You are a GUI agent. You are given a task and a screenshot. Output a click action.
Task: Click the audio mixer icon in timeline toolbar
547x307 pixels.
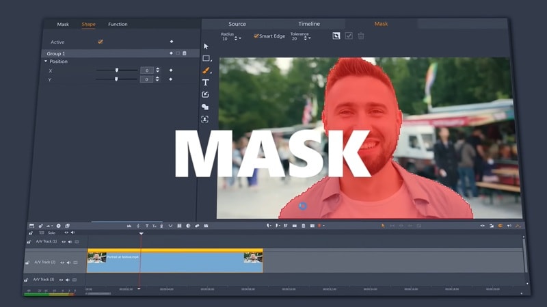(x=129, y=226)
